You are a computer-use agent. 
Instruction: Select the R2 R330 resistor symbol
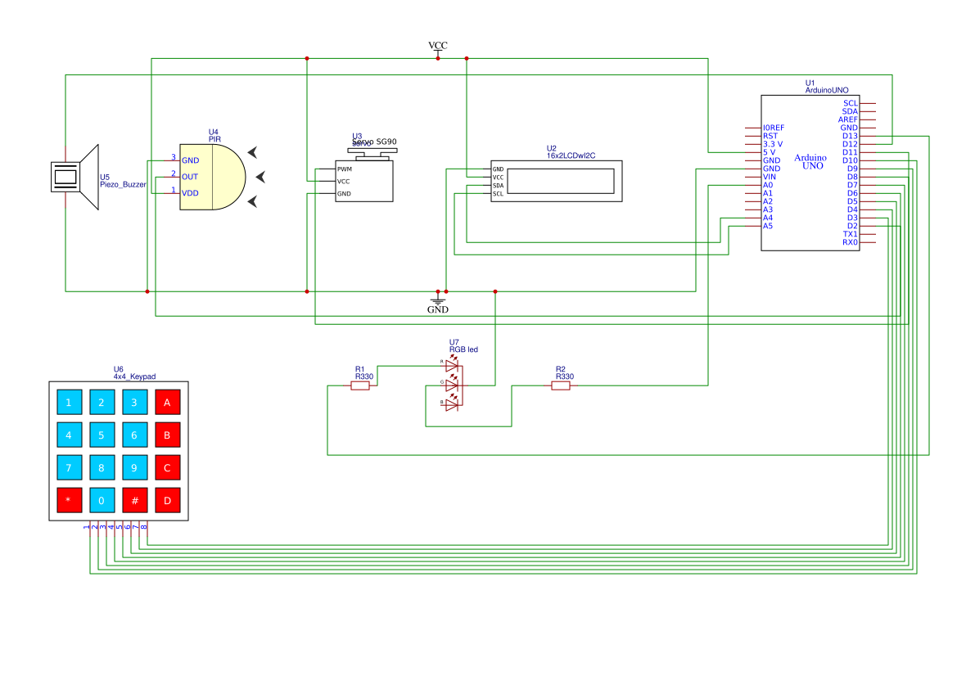click(x=560, y=385)
